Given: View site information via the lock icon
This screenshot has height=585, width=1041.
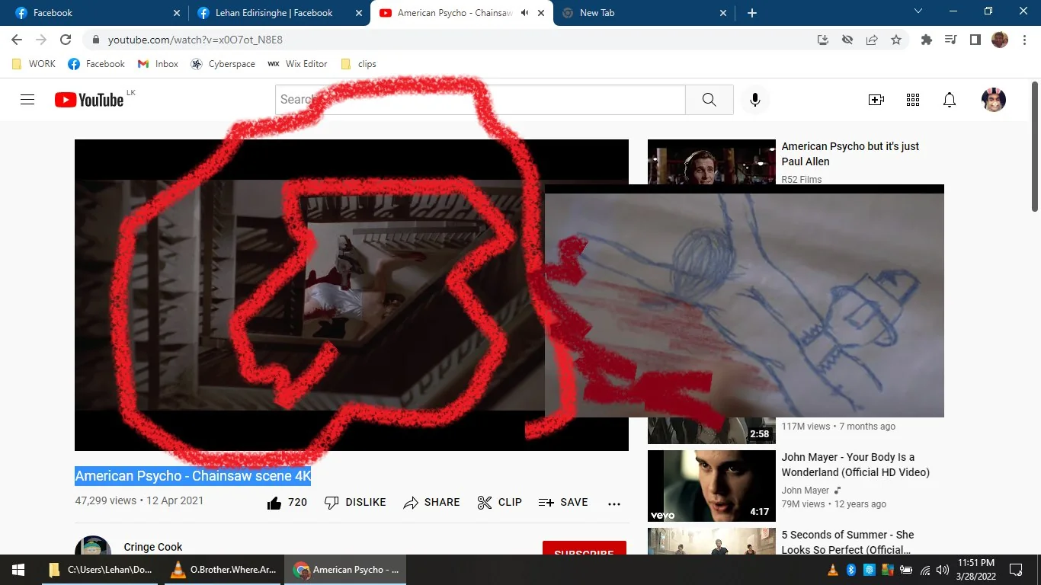Looking at the screenshot, I should (x=96, y=40).
